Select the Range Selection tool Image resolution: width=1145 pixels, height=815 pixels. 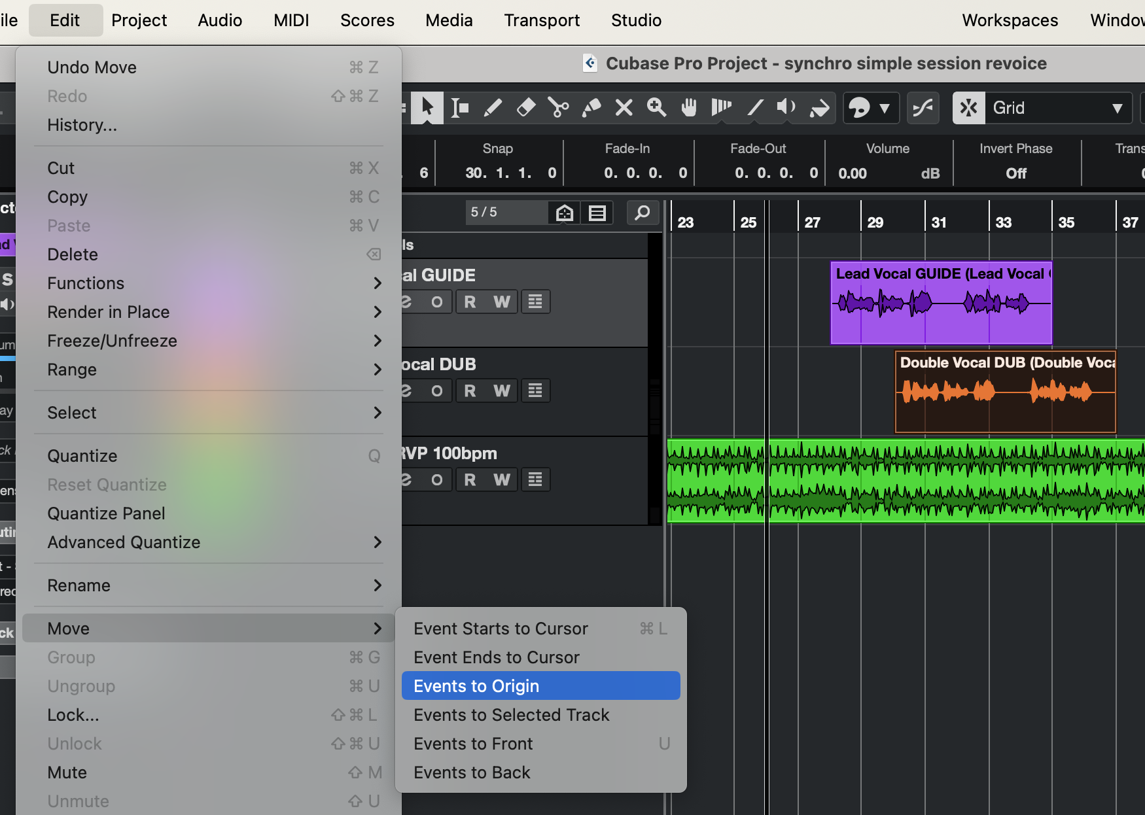(460, 107)
